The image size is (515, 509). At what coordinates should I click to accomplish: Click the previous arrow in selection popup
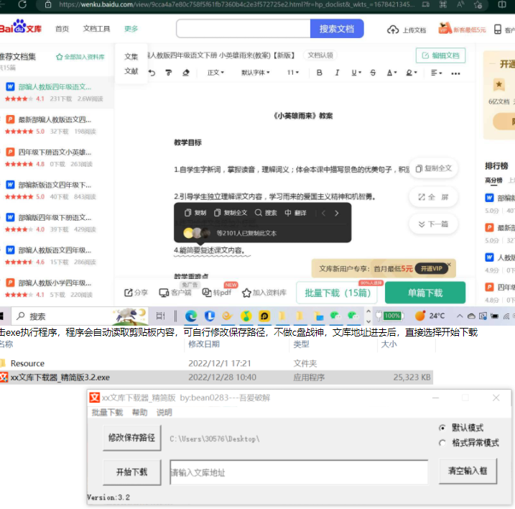(x=323, y=213)
